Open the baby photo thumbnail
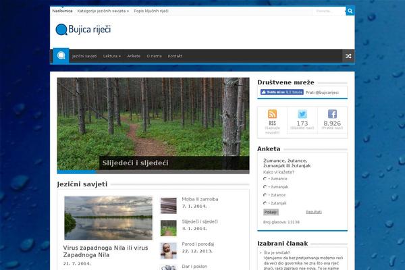 pyautogui.click(x=168, y=250)
